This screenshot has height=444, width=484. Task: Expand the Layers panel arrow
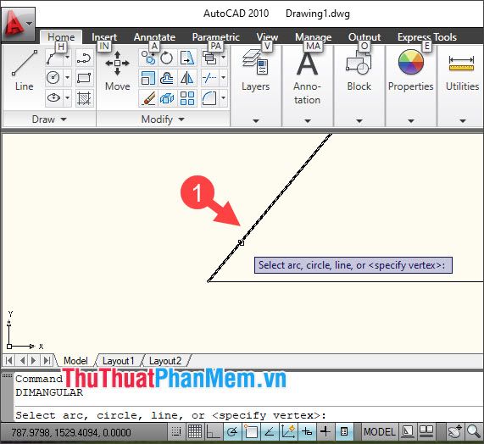coord(256,121)
